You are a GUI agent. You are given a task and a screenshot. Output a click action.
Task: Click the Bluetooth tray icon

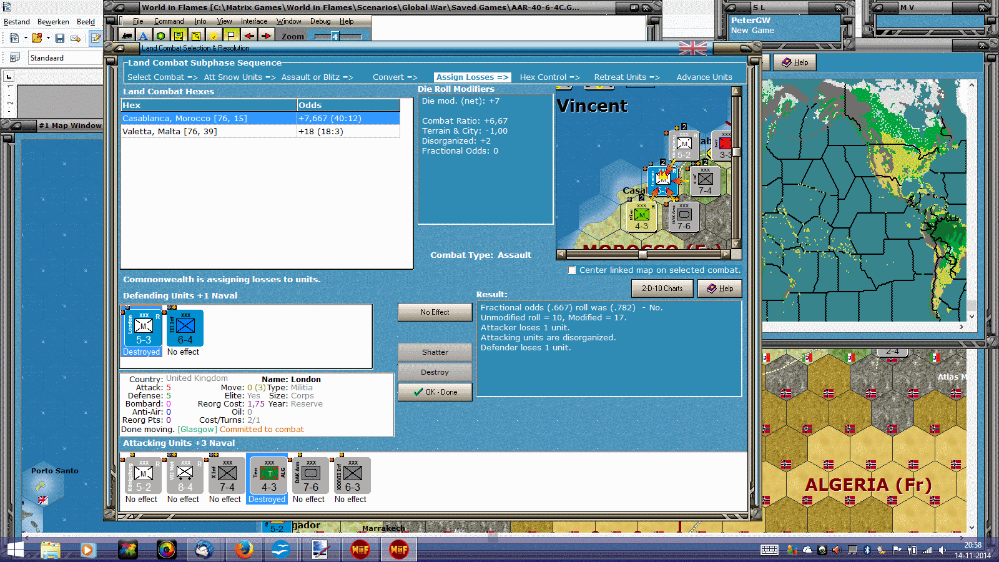[x=867, y=550]
